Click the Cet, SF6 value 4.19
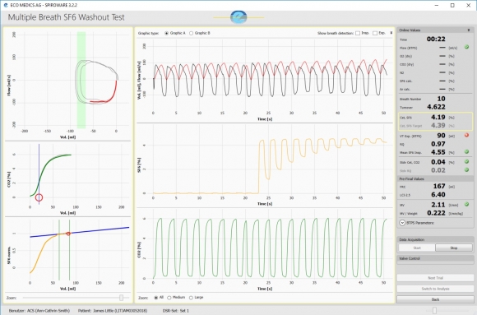 tap(438, 117)
